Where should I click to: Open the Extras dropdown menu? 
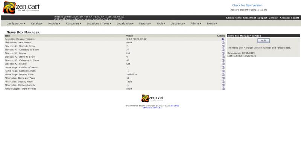pos(212,23)
